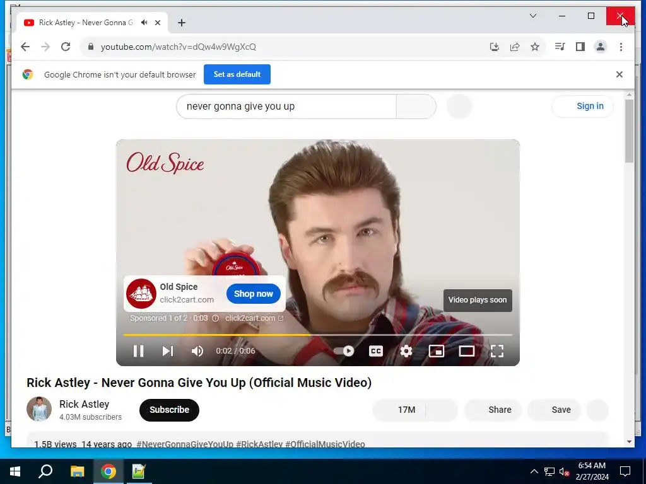Open Rick Astley channel avatar
Screen dimensions: 646x484
(x=39, y=409)
